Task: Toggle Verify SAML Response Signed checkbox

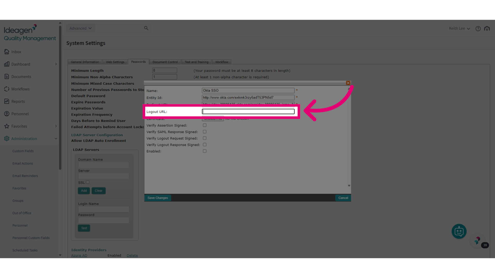Action: 204,132
